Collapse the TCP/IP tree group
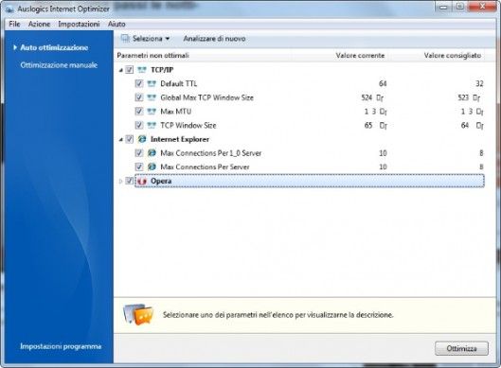Image resolution: width=501 pixels, height=368 pixels. point(121,70)
